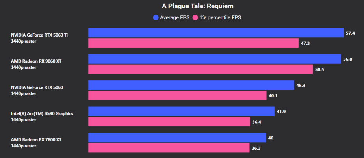Toggle the 1% percentile FPS legend circle
The image size is (364, 158).
[x=195, y=17]
